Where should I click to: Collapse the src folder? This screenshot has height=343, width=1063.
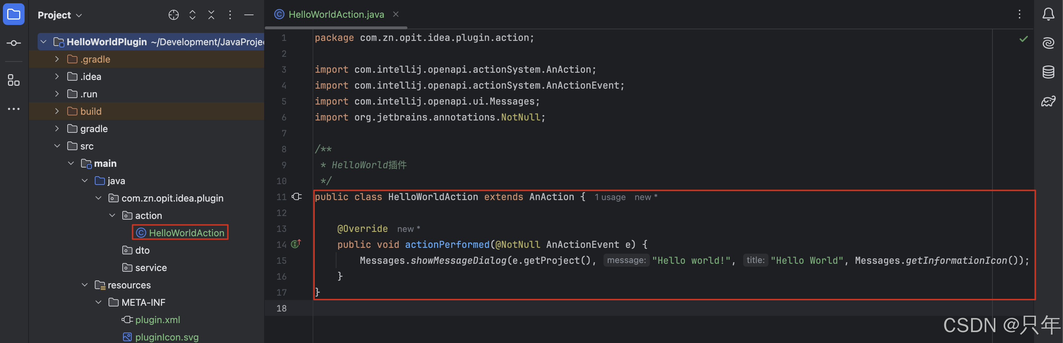57,146
